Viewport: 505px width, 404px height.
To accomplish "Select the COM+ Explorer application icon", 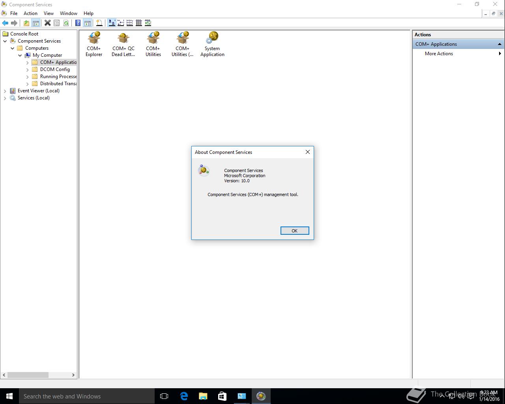I will pos(94,44).
